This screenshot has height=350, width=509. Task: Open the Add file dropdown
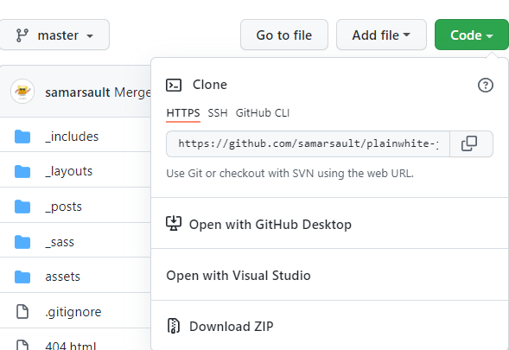point(381,35)
